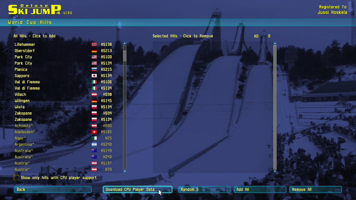Viewport: 356px width, 200px height.
Task: Add Oberstdorf to selected hills
Action: coord(63,51)
